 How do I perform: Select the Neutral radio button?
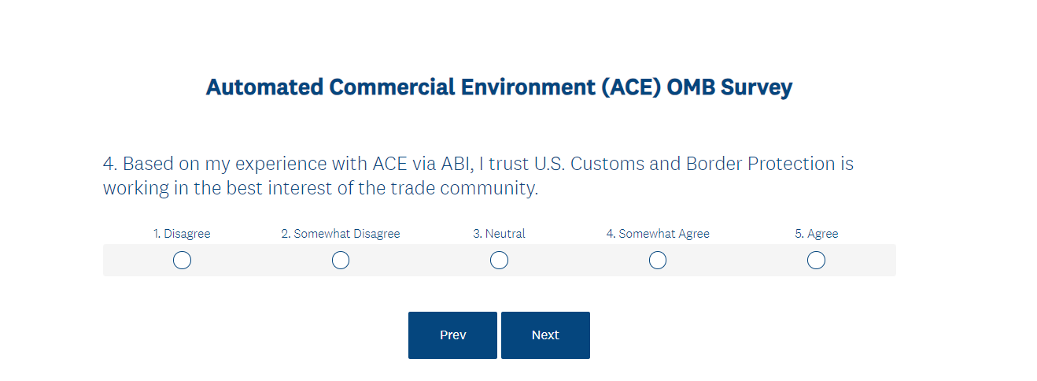(499, 260)
